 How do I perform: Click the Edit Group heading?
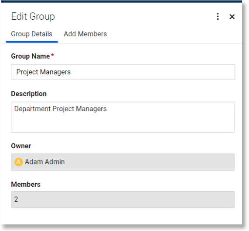pyautogui.click(x=33, y=17)
